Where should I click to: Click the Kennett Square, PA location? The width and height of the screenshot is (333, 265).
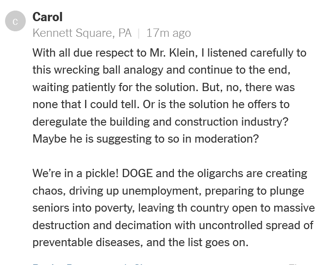point(82,33)
